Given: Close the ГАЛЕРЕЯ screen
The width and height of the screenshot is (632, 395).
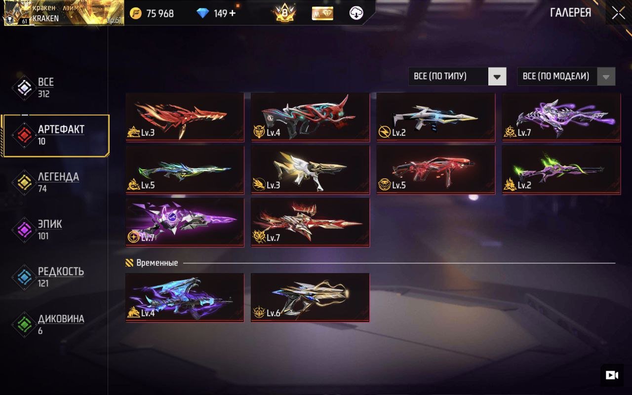Looking at the screenshot, I should 618,13.
